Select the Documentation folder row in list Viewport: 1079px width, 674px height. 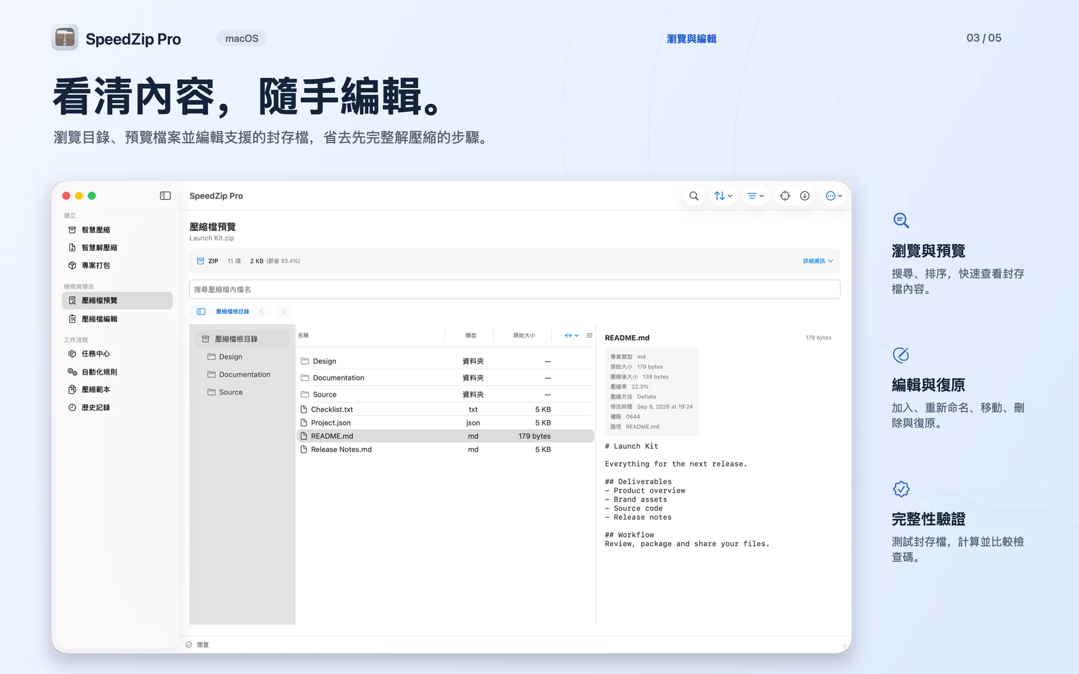coord(445,377)
